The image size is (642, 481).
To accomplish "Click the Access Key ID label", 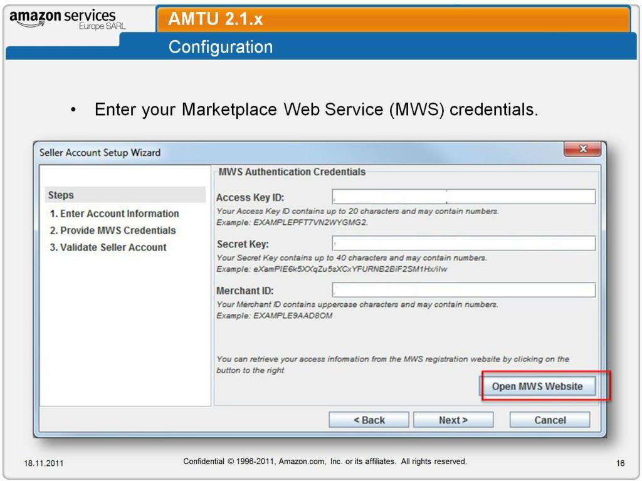I will (x=250, y=197).
